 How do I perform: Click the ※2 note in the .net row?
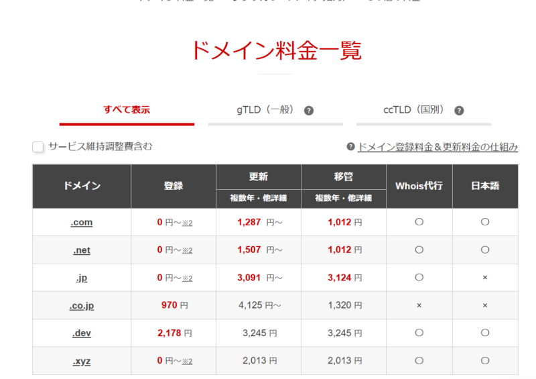tap(187, 250)
